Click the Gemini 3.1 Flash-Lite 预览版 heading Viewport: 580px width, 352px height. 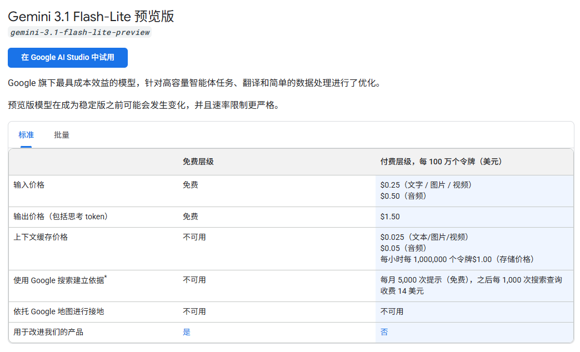(91, 16)
